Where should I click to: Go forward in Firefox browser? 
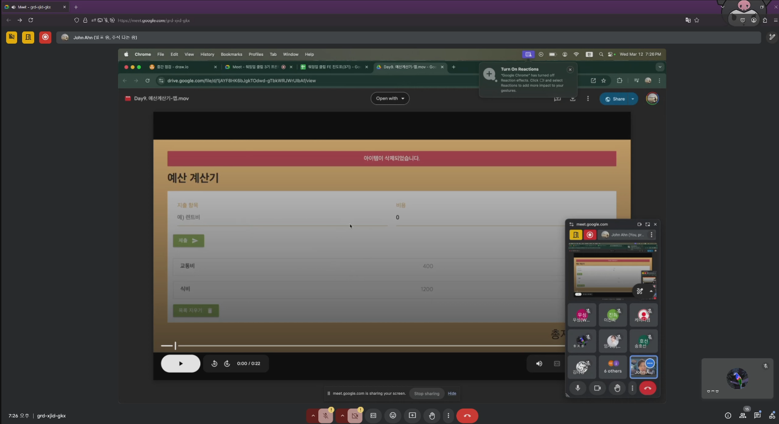pos(20,20)
